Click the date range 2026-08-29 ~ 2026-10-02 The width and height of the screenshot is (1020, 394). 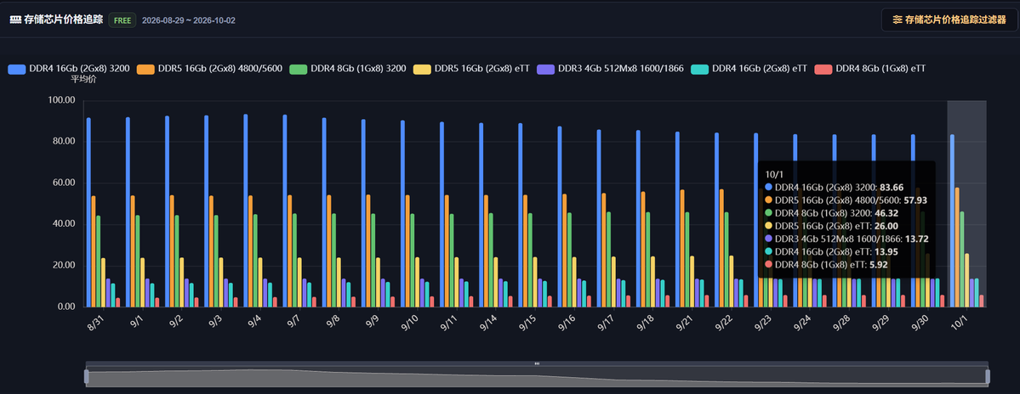pyautogui.click(x=189, y=20)
